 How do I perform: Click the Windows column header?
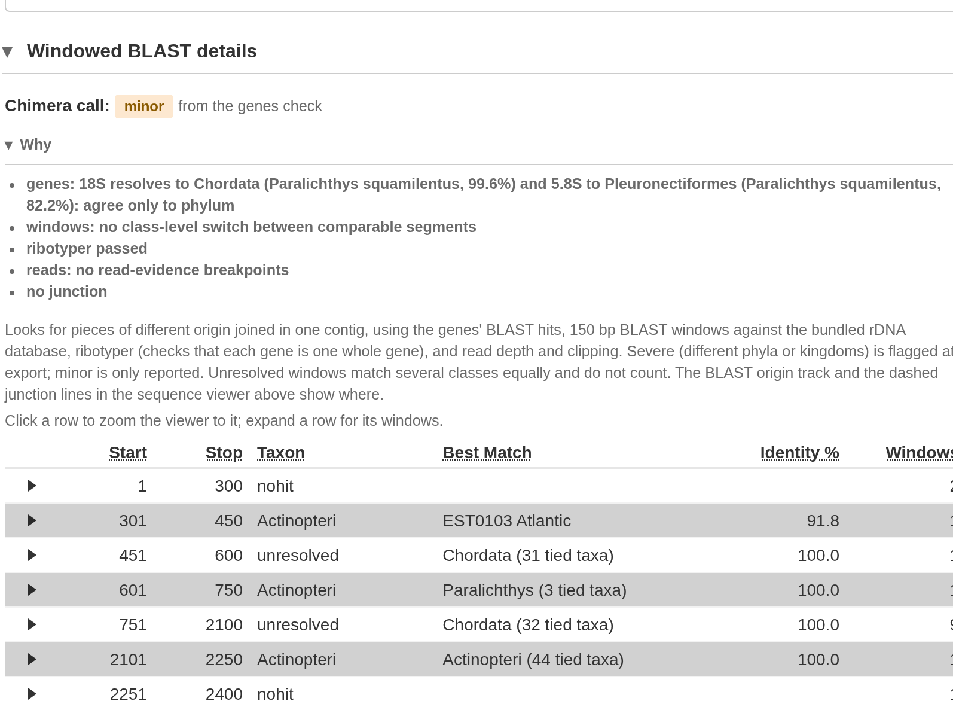[x=919, y=453]
